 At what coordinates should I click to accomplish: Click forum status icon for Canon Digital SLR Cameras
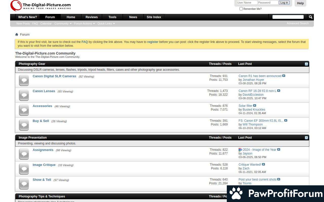tap(24, 80)
